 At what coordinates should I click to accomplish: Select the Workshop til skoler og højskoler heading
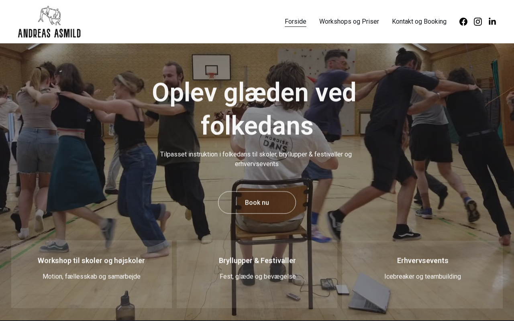pyautogui.click(x=91, y=261)
